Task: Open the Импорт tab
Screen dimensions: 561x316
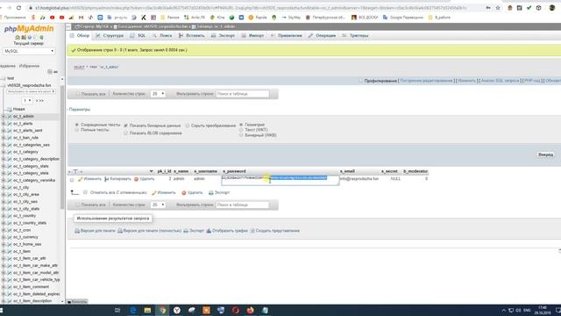Action: pos(253,35)
